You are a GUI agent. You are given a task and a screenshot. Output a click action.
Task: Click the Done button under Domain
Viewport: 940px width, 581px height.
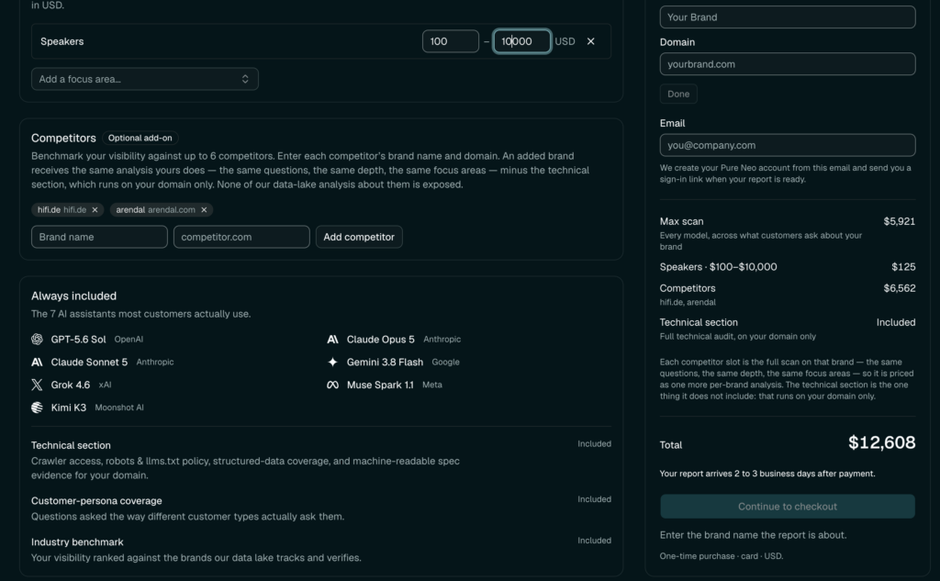pyautogui.click(x=678, y=95)
